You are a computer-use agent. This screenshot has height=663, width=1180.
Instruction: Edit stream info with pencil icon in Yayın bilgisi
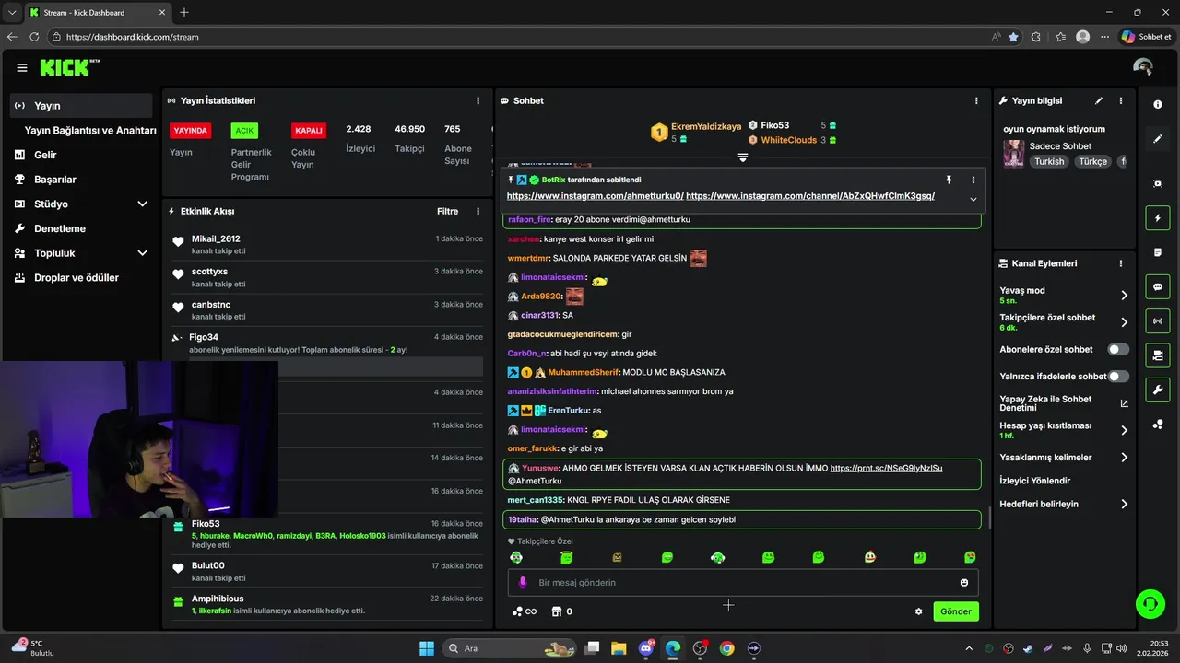(x=1098, y=100)
